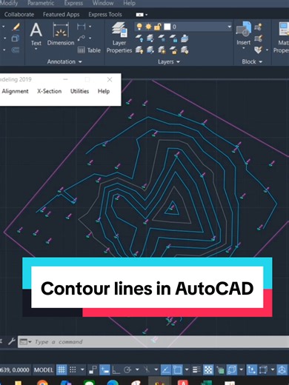289x385 pixels.
Task: Open the Layer Properties manager
Action: [119, 38]
